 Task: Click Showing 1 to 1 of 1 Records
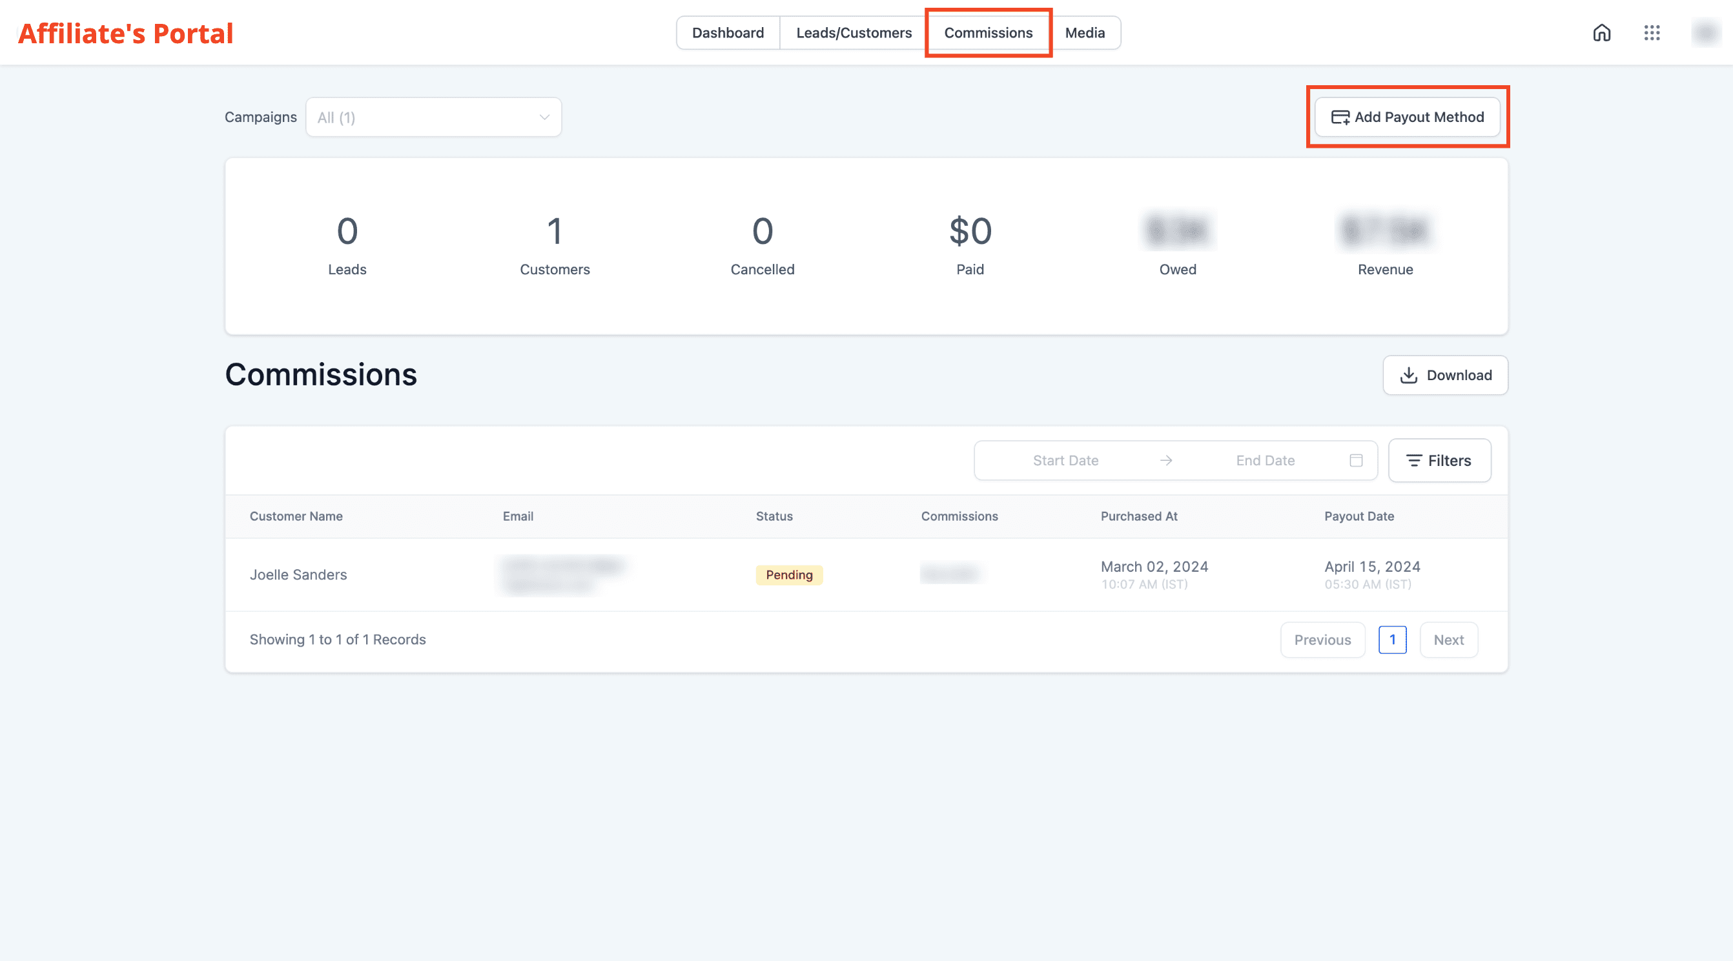[x=338, y=640]
